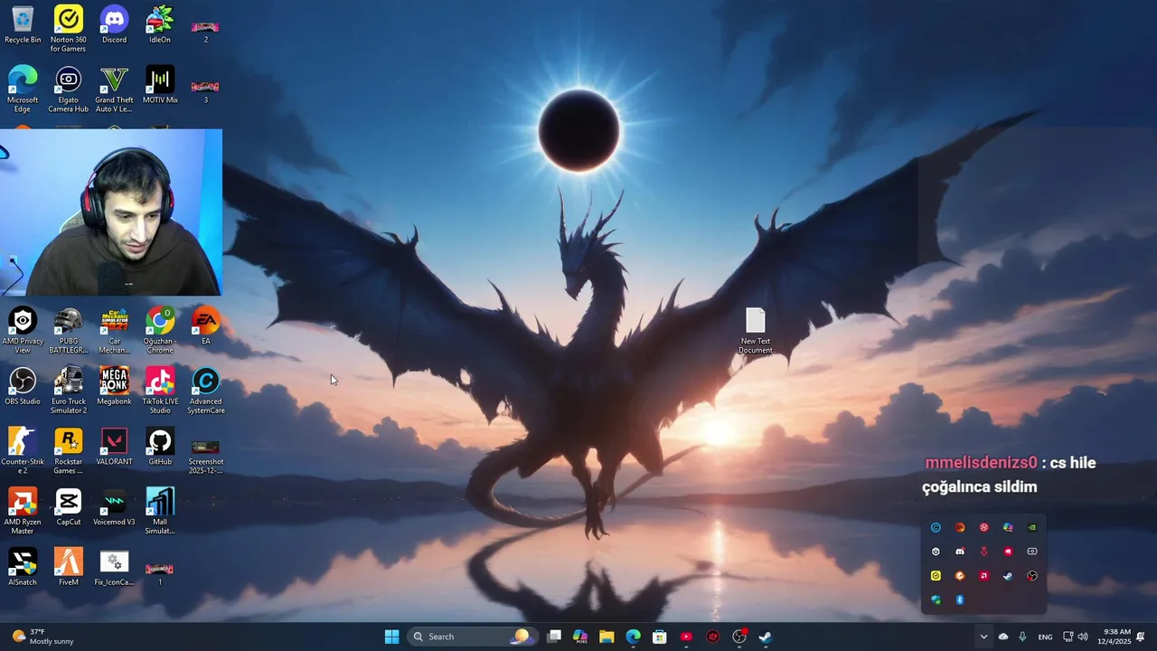The image size is (1157, 651).
Task: Open AMD Privacy View shortcut
Action: pyautogui.click(x=23, y=330)
